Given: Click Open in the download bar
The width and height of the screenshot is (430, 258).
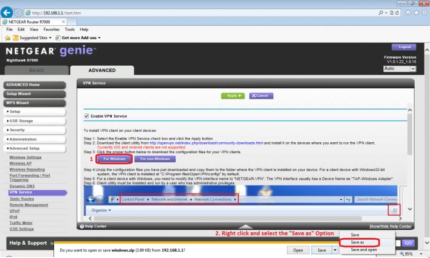Looking at the screenshot, I should [x=298, y=250].
